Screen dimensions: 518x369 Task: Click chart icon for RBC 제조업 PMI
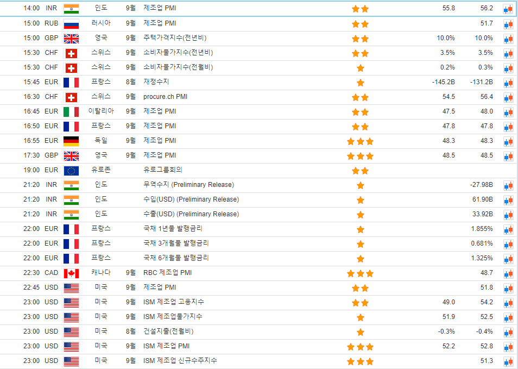[x=508, y=273]
